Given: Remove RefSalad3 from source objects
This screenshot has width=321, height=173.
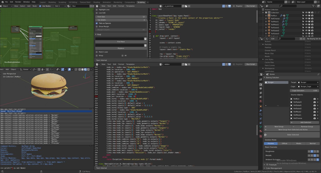Looking at the screenshot, I should (318, 102).
